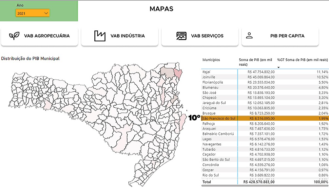Click the sort arrow under %GT column

click(279, 67)
